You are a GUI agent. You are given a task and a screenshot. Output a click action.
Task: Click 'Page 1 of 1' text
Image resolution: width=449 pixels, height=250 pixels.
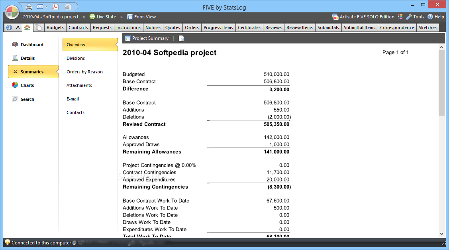[396, 52]
